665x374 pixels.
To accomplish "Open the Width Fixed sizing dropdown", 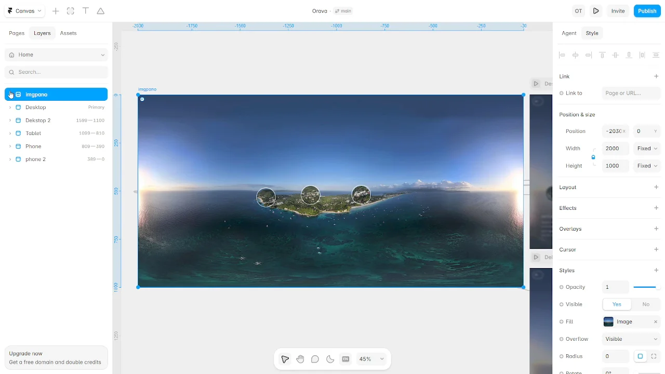I will tap(647, 149).
